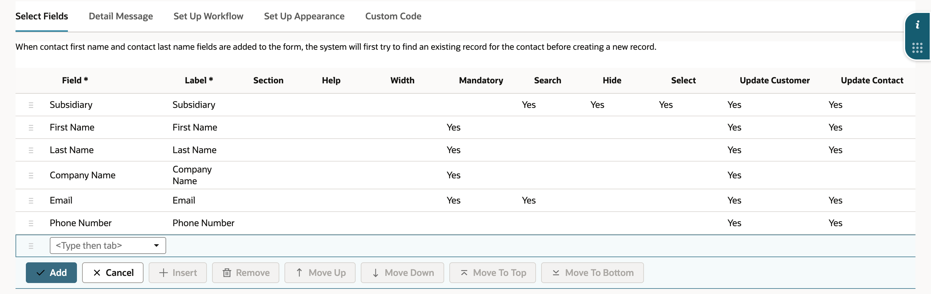Confirm row with the Add button

pyautogui.click(x=51, y=272)
